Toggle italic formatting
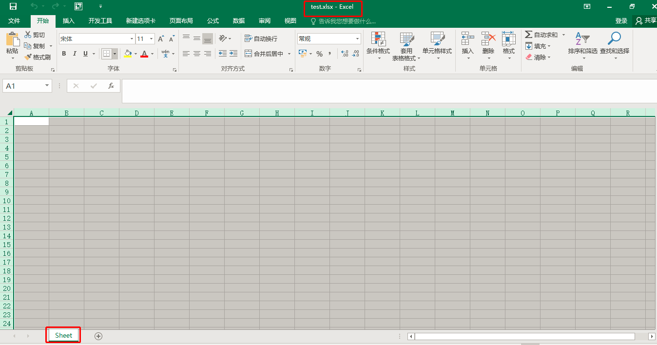657x345 pixels. pos(74,54)
